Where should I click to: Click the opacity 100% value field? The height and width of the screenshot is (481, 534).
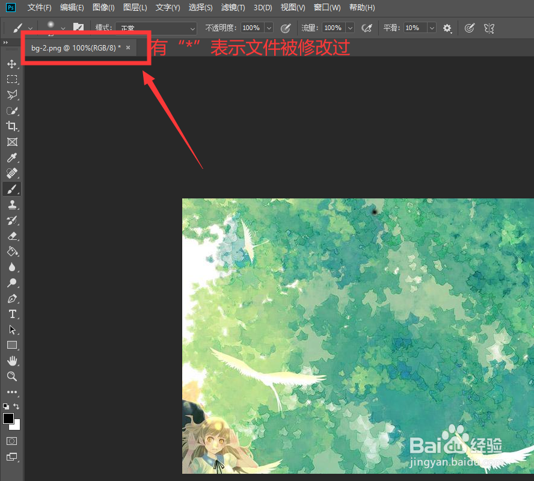pyautogui.click(x=252, y=28)
